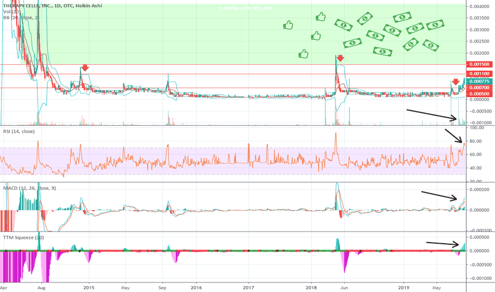Click the 2015 label on the time axis
Image resolution: width=495 pixels, height=292 pixels.
[x=89, y=288]
